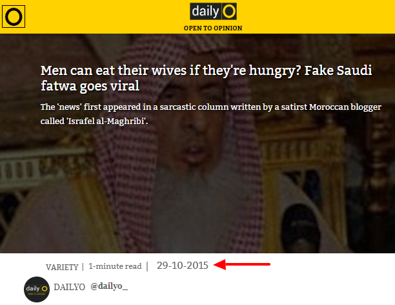This screenshot has width=395, height=305.
Task: Click the DailyO circle icon top-left
Action: tap(14, 17)
